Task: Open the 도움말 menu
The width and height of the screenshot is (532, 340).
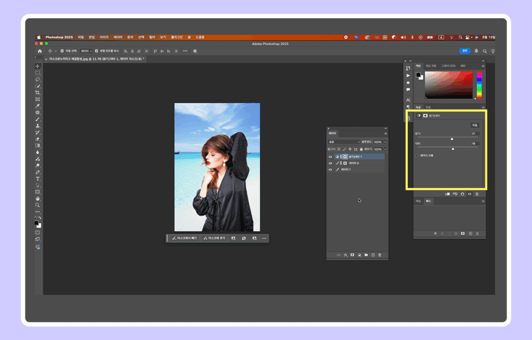Action: [200, 37]
